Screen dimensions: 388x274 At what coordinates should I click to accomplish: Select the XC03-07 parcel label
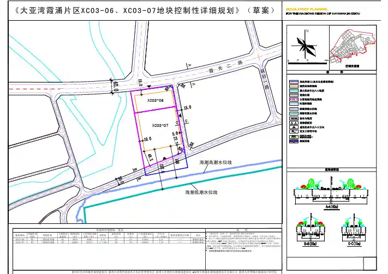[x=145, y=125]
